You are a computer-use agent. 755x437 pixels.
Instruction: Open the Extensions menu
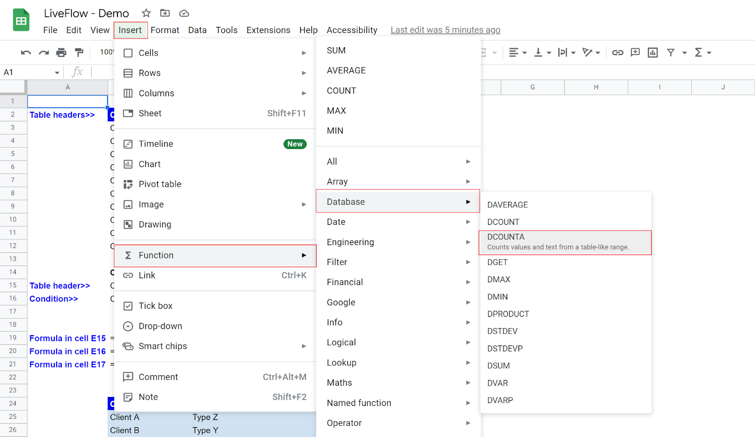click(268, 30)
